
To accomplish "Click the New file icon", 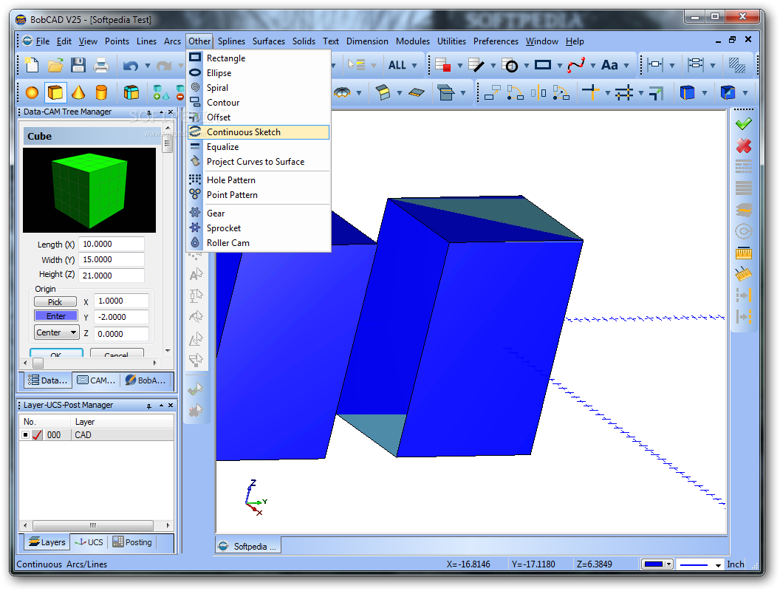I will (x=32, y=65).
